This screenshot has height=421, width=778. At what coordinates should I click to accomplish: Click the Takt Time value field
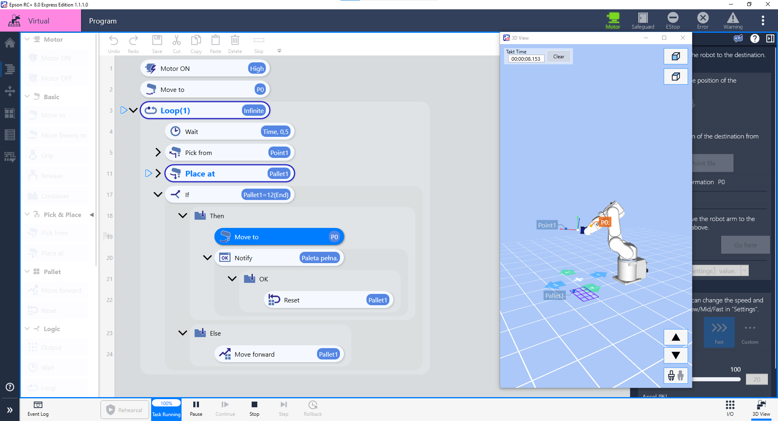(526, 59)
